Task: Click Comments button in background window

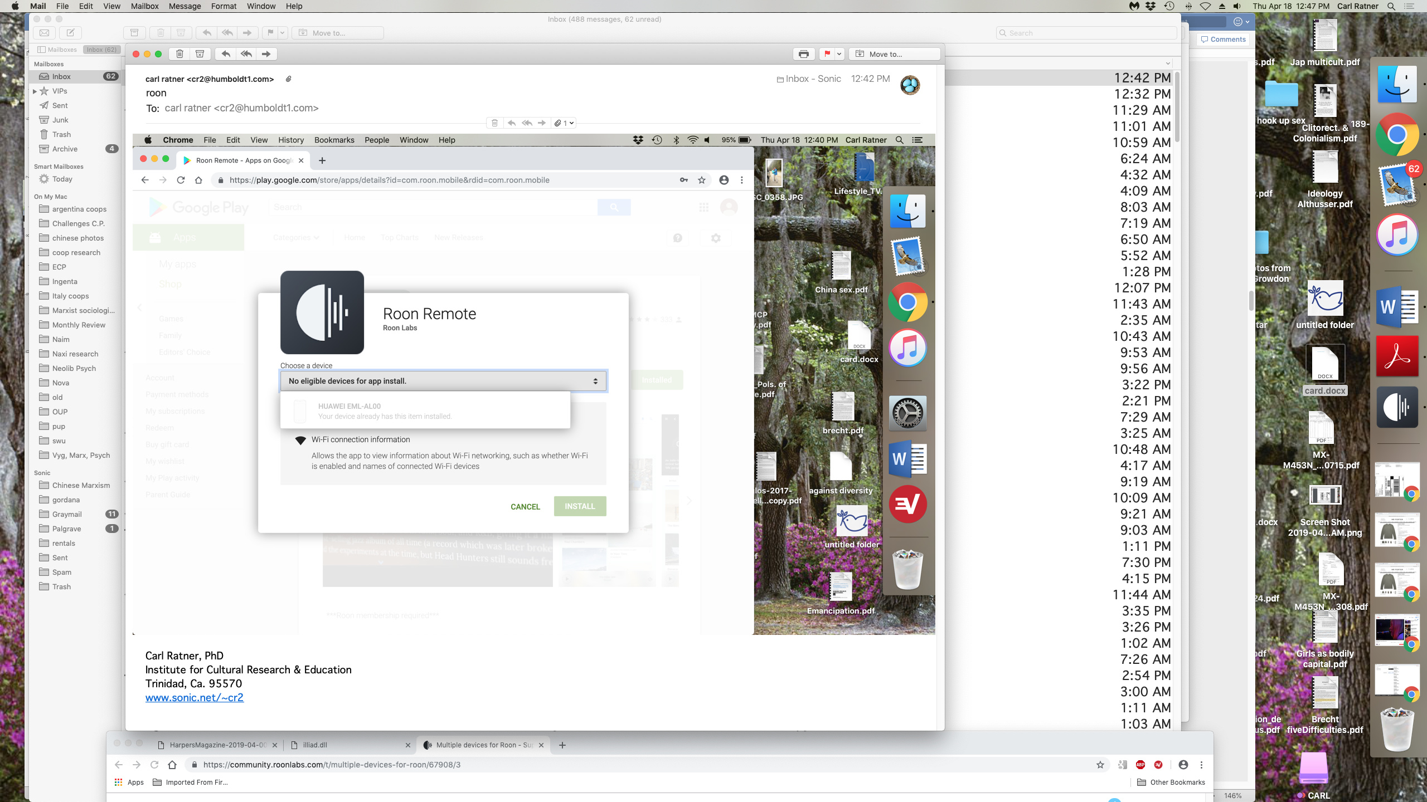Action: 1223,40
